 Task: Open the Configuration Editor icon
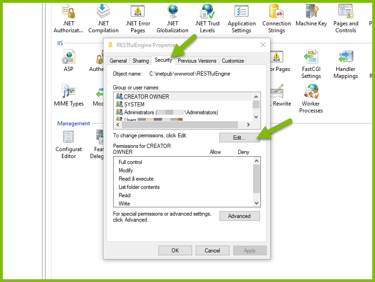point(69,145)
